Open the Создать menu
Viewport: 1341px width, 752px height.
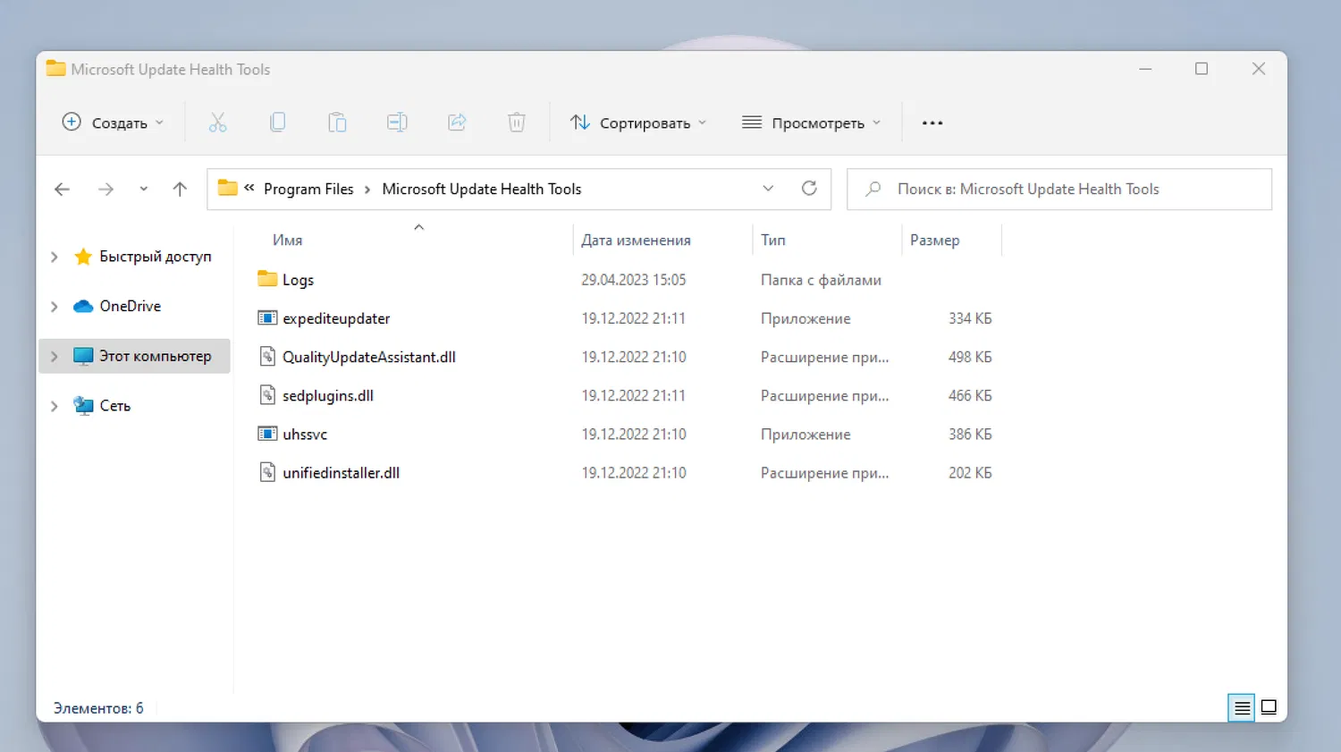coord(111,123)
